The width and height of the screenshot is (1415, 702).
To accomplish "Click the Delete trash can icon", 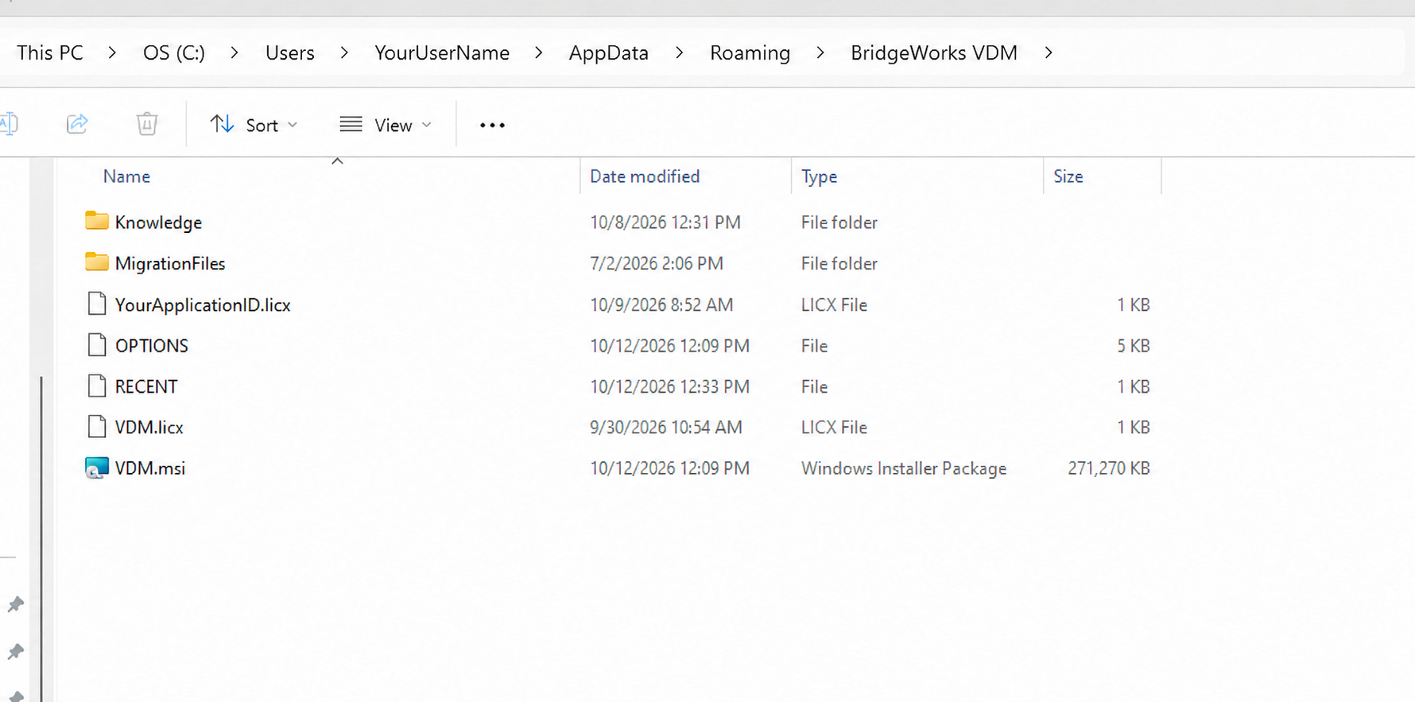I will (x=147, y=124).
